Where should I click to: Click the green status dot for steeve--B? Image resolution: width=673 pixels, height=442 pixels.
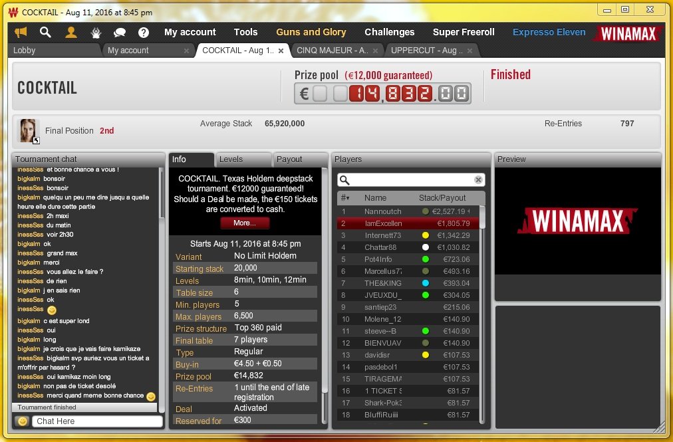(426, 331)
